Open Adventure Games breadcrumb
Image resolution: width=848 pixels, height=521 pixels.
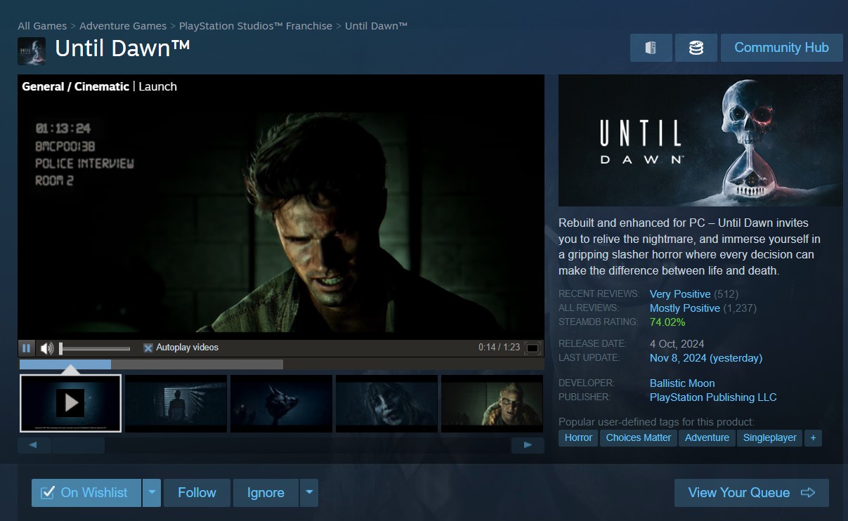(x=123, y=26)
